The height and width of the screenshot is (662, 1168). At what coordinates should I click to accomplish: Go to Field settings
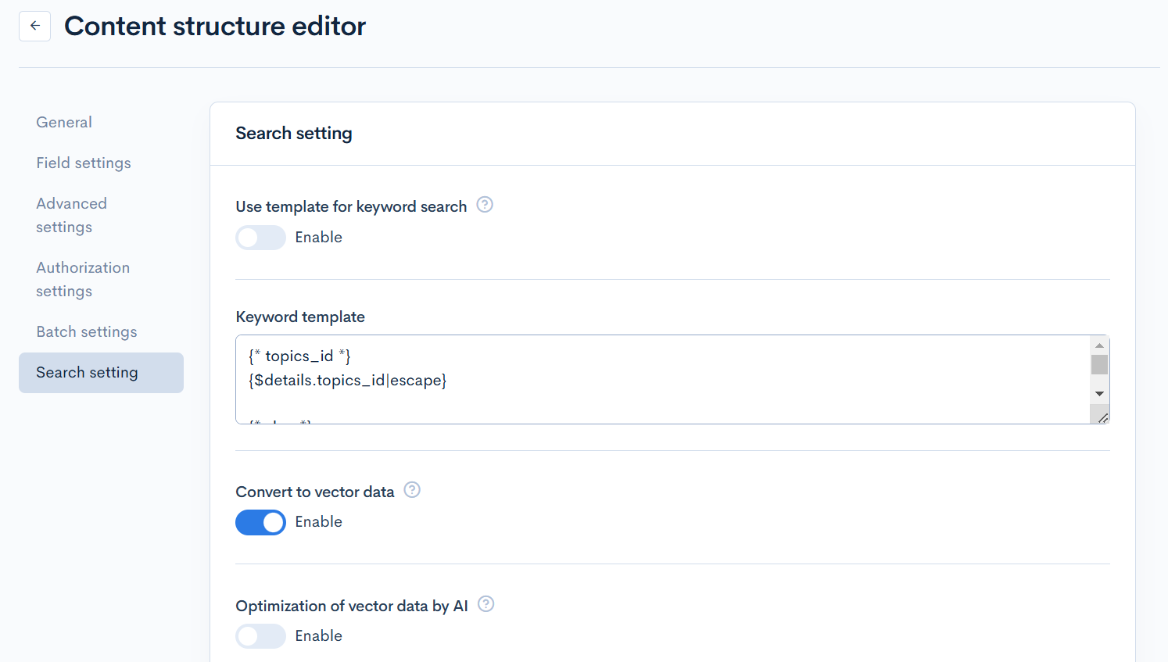pyautogui.click(x=84, y=163)
